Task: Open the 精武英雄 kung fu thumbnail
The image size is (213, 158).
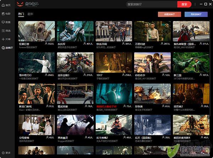Action: (75, 94)
